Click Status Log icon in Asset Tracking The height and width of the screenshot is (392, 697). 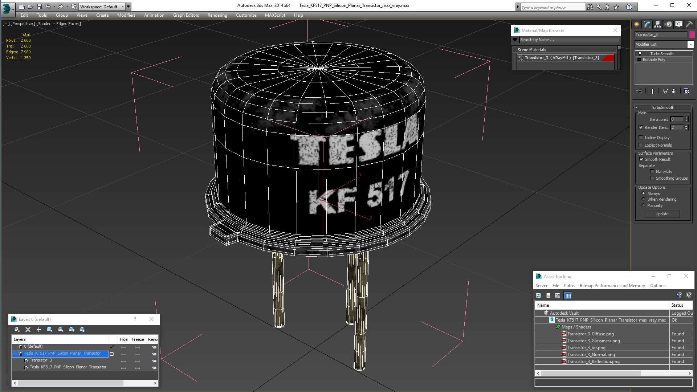coord(548,295)
